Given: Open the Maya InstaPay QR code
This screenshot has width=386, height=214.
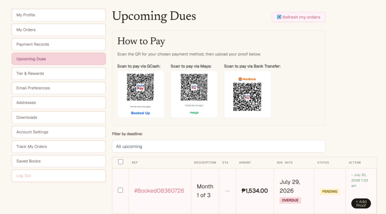Looking at the screenshot, I should pos(194,87).
